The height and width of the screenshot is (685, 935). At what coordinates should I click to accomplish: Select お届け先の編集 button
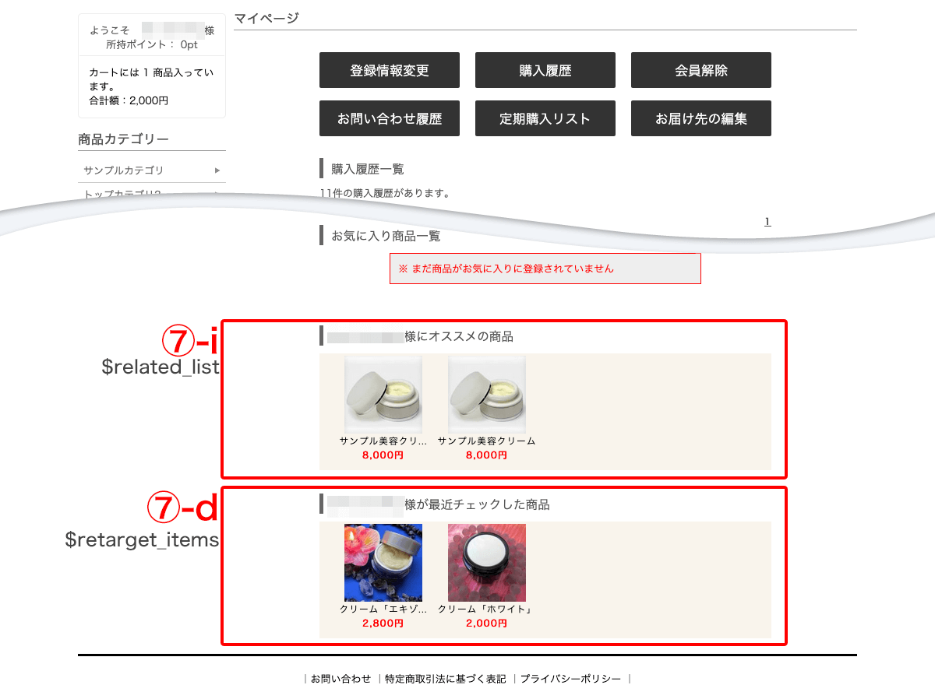pyautogui.click(x=701, y=118)
